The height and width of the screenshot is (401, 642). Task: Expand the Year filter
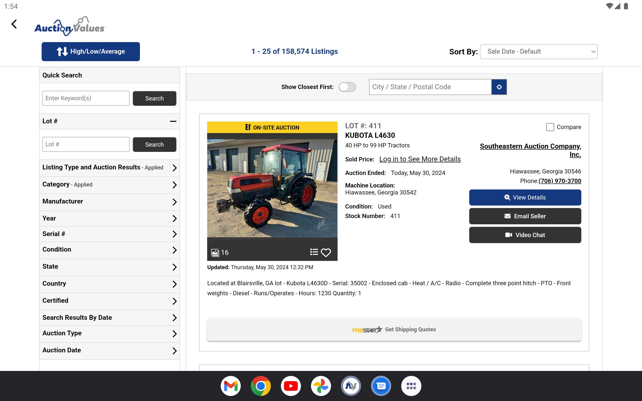click(110, 219)
